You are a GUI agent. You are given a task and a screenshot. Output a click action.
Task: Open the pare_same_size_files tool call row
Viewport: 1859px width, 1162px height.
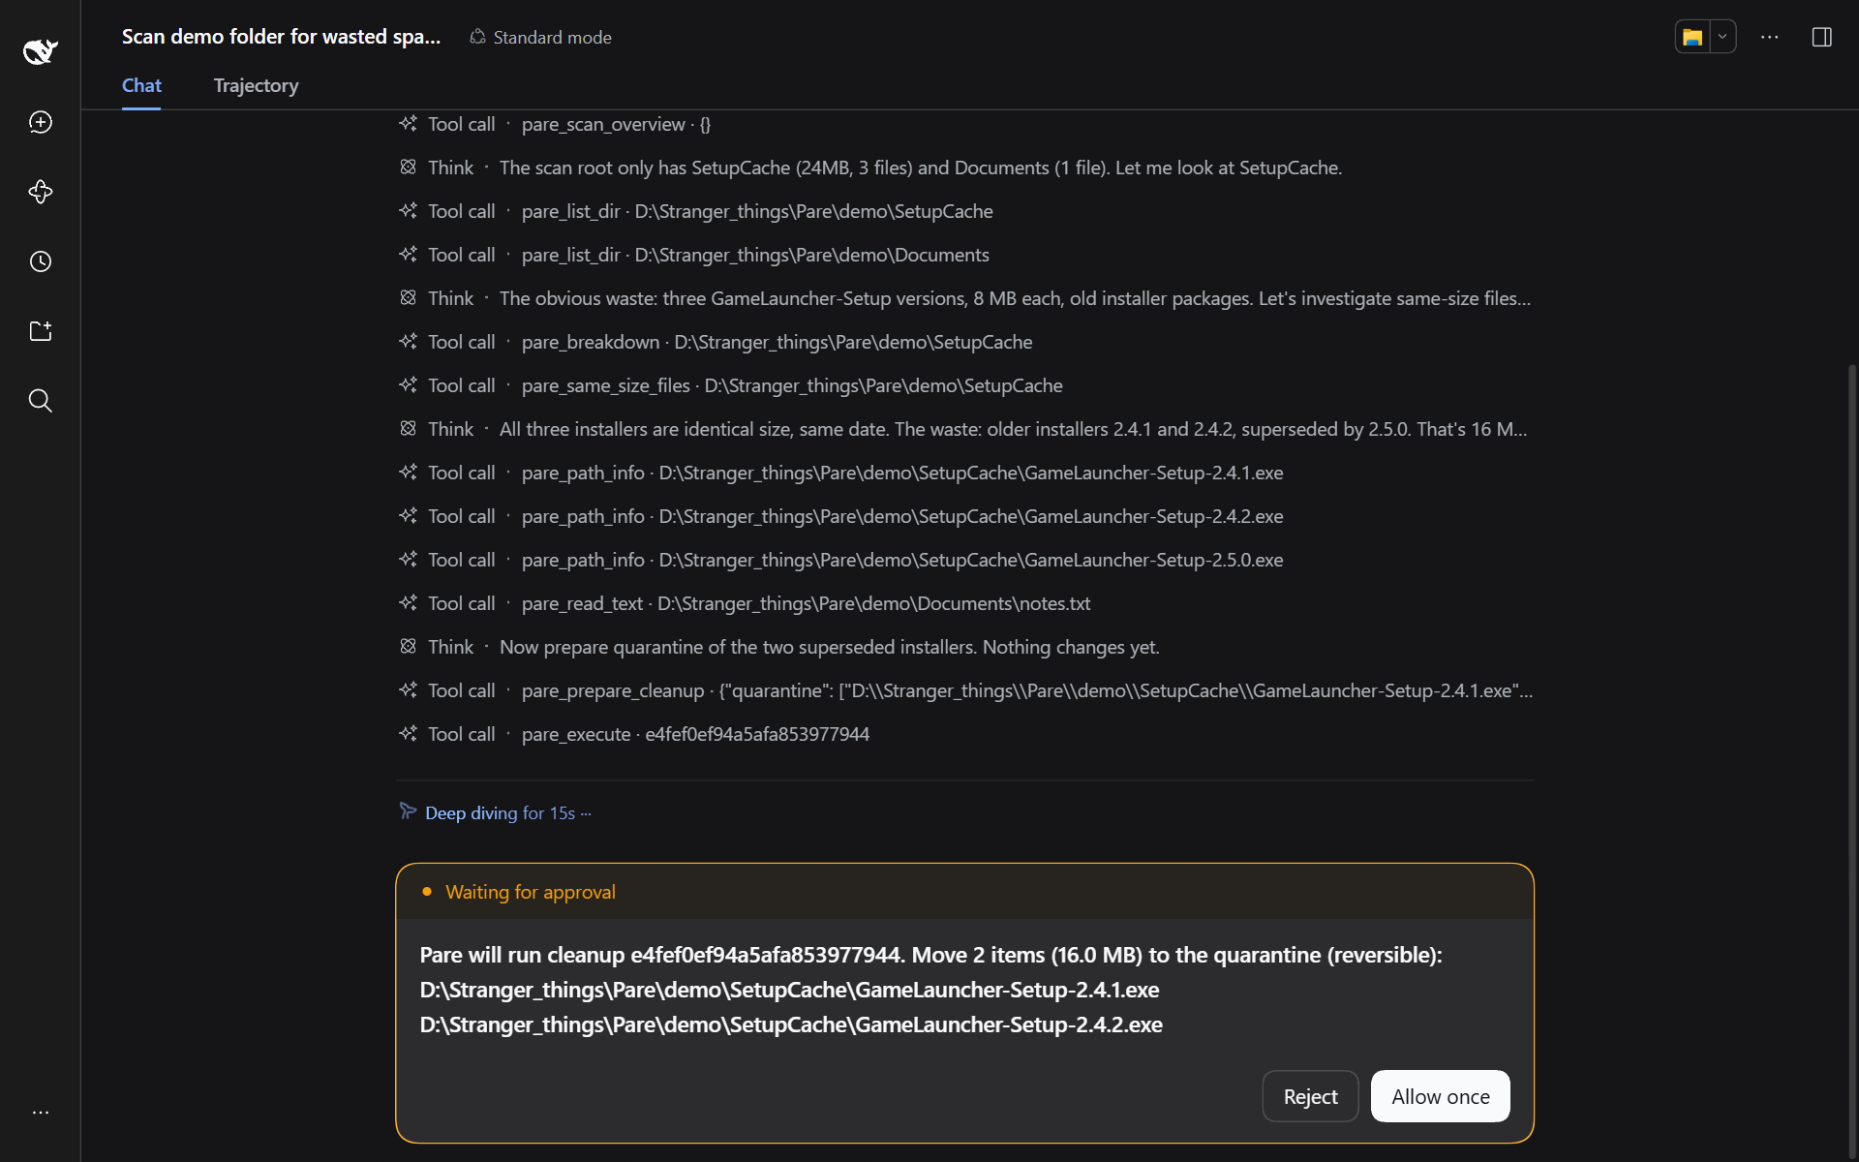tap(731, 385)
